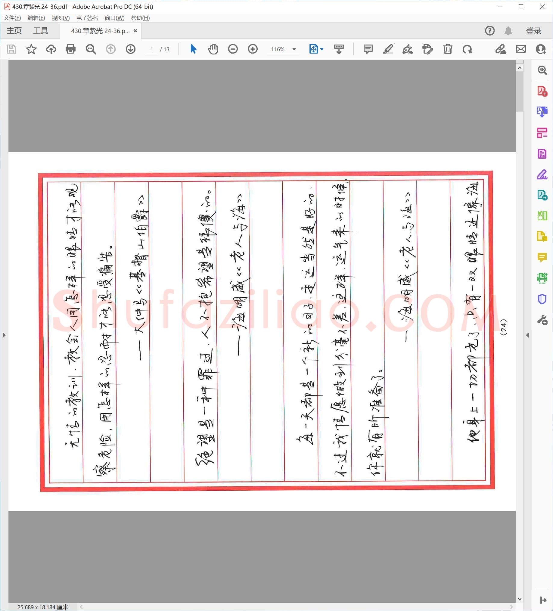
Task: Click the expand panel button at bottom right
Action: 543,600
